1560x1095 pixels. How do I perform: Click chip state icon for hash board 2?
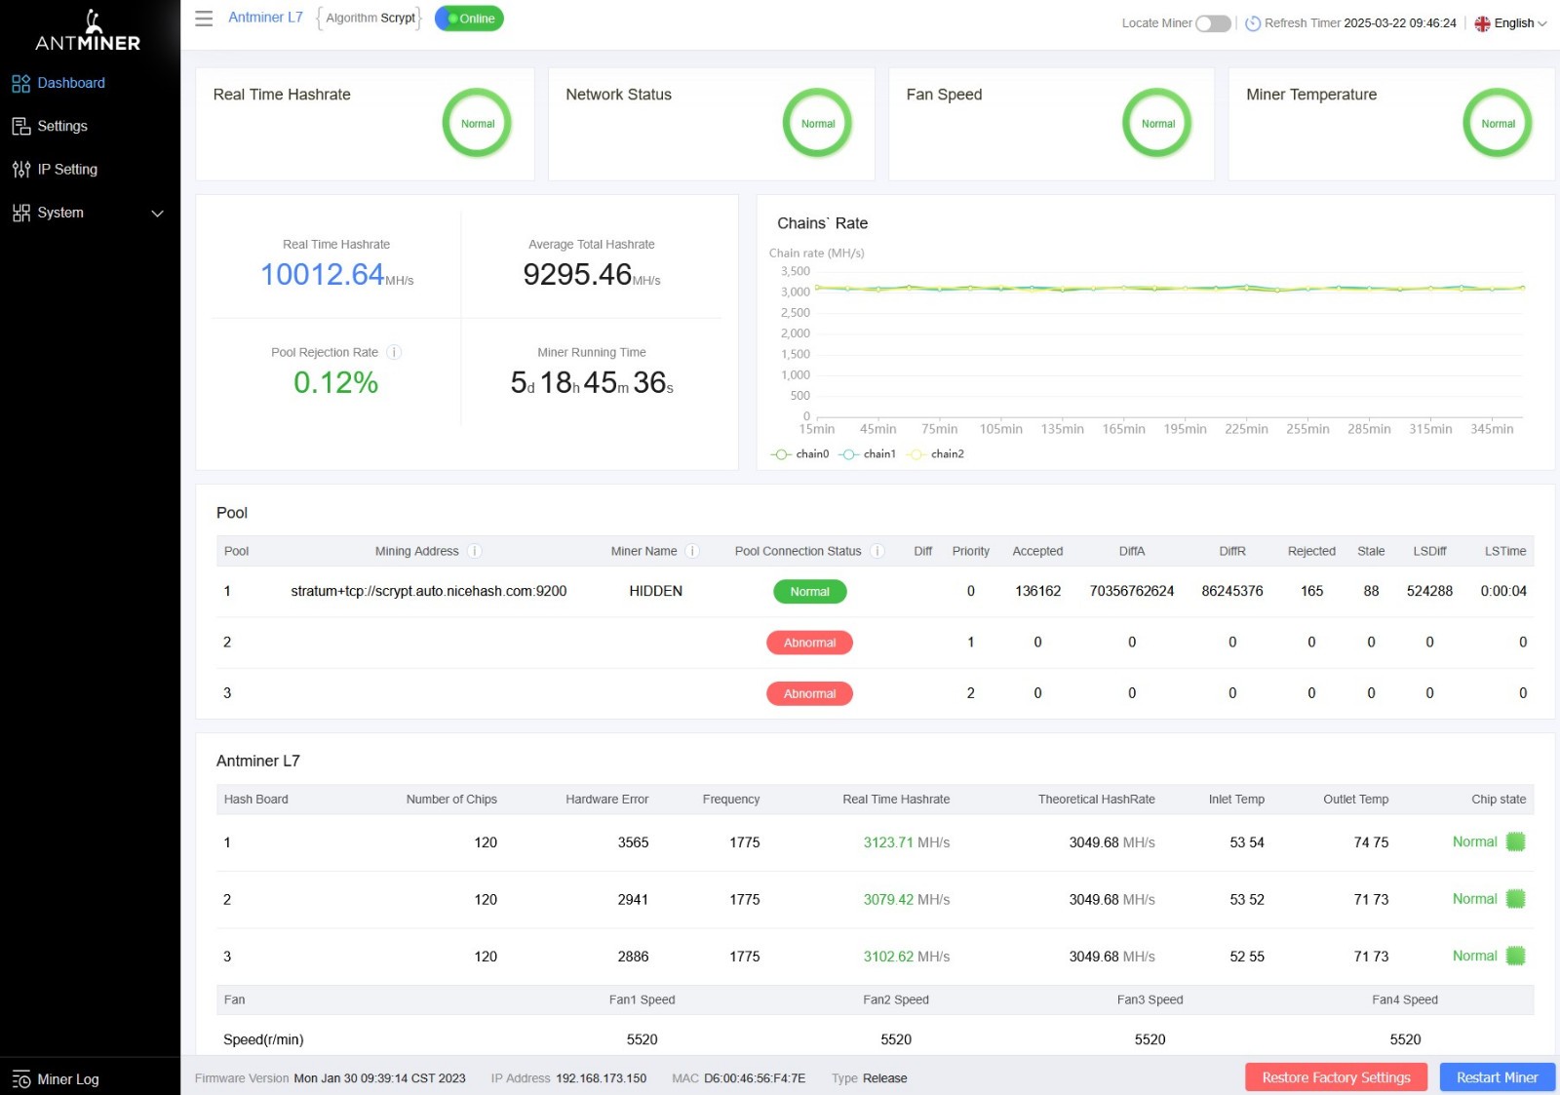click(1515, 899)
